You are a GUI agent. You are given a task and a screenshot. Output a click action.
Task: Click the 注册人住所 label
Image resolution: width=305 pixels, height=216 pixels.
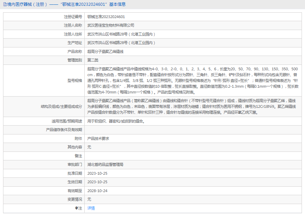point(73,34)
